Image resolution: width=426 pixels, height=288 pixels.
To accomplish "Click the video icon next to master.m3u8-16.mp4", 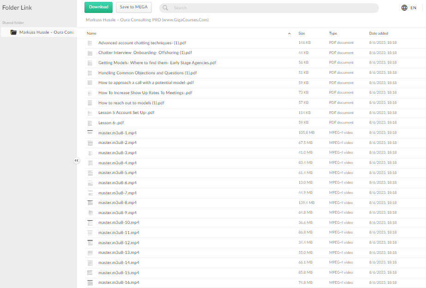I will coord(90,282).
